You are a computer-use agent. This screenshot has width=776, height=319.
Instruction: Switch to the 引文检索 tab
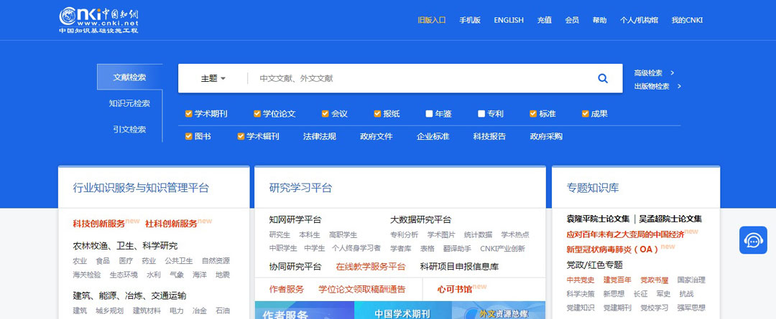(129, 129)
